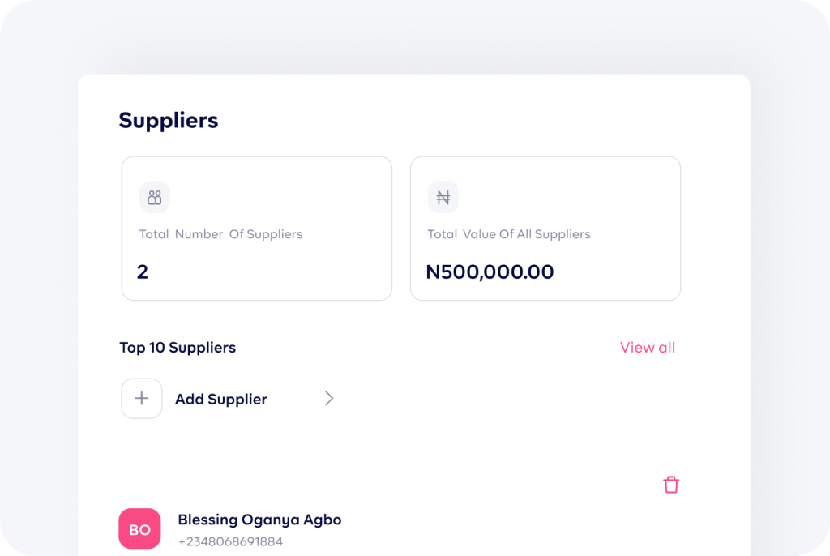Click the Suppliers page heading

click(x=169, y=120)
